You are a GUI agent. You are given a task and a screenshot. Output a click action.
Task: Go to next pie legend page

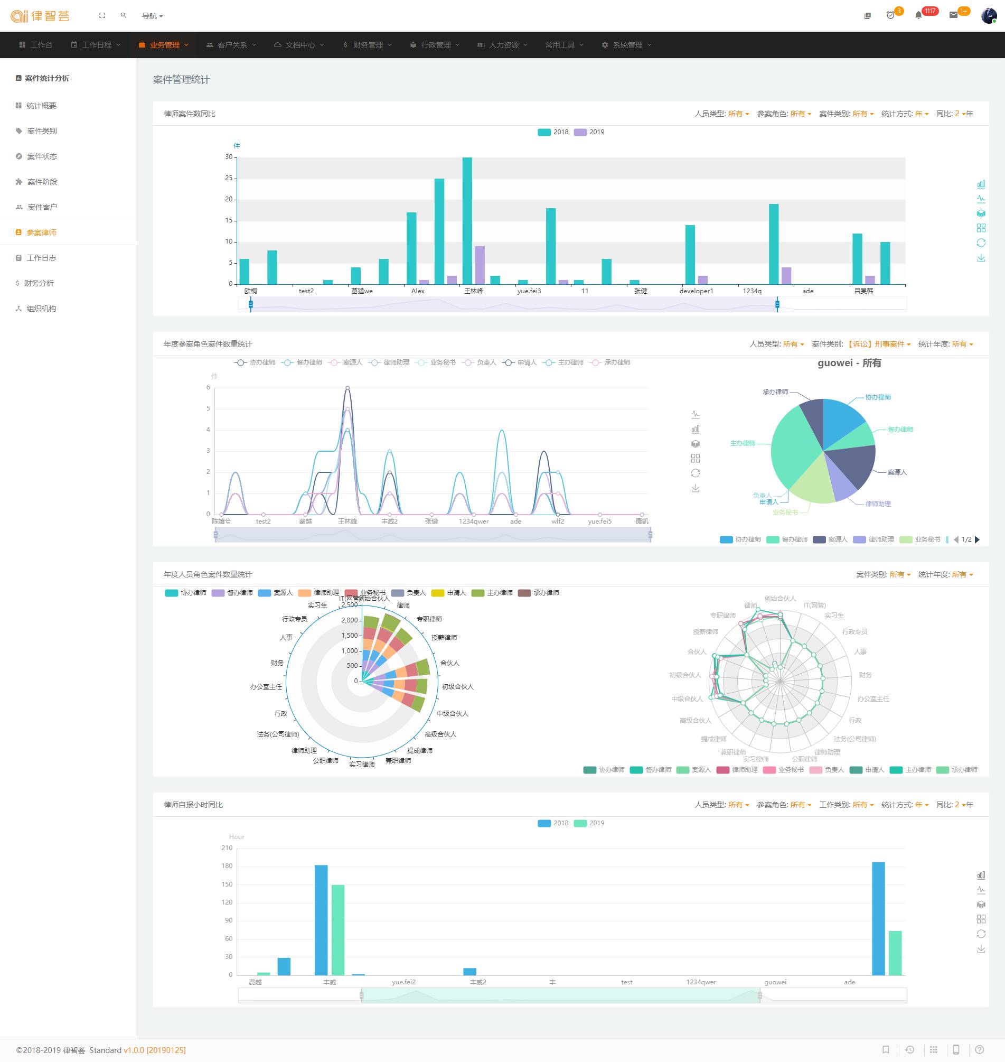977,539
